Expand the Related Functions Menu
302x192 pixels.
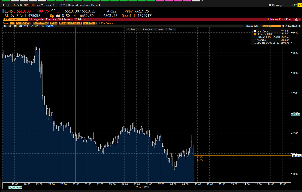point(84,5)
